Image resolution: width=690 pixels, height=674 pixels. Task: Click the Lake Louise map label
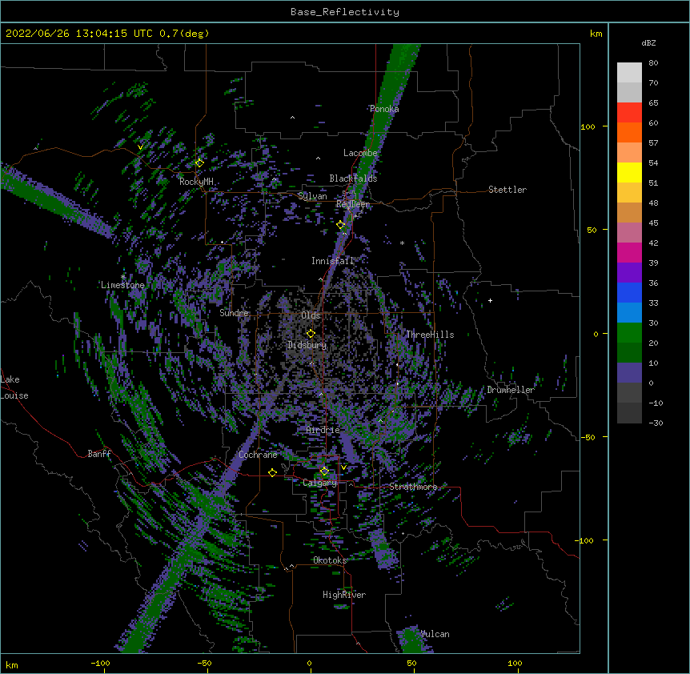tap(14, 387)
